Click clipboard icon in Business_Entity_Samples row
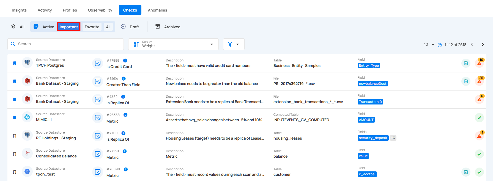The width and height of the screenshot is (493, 181). coord(466,63)
